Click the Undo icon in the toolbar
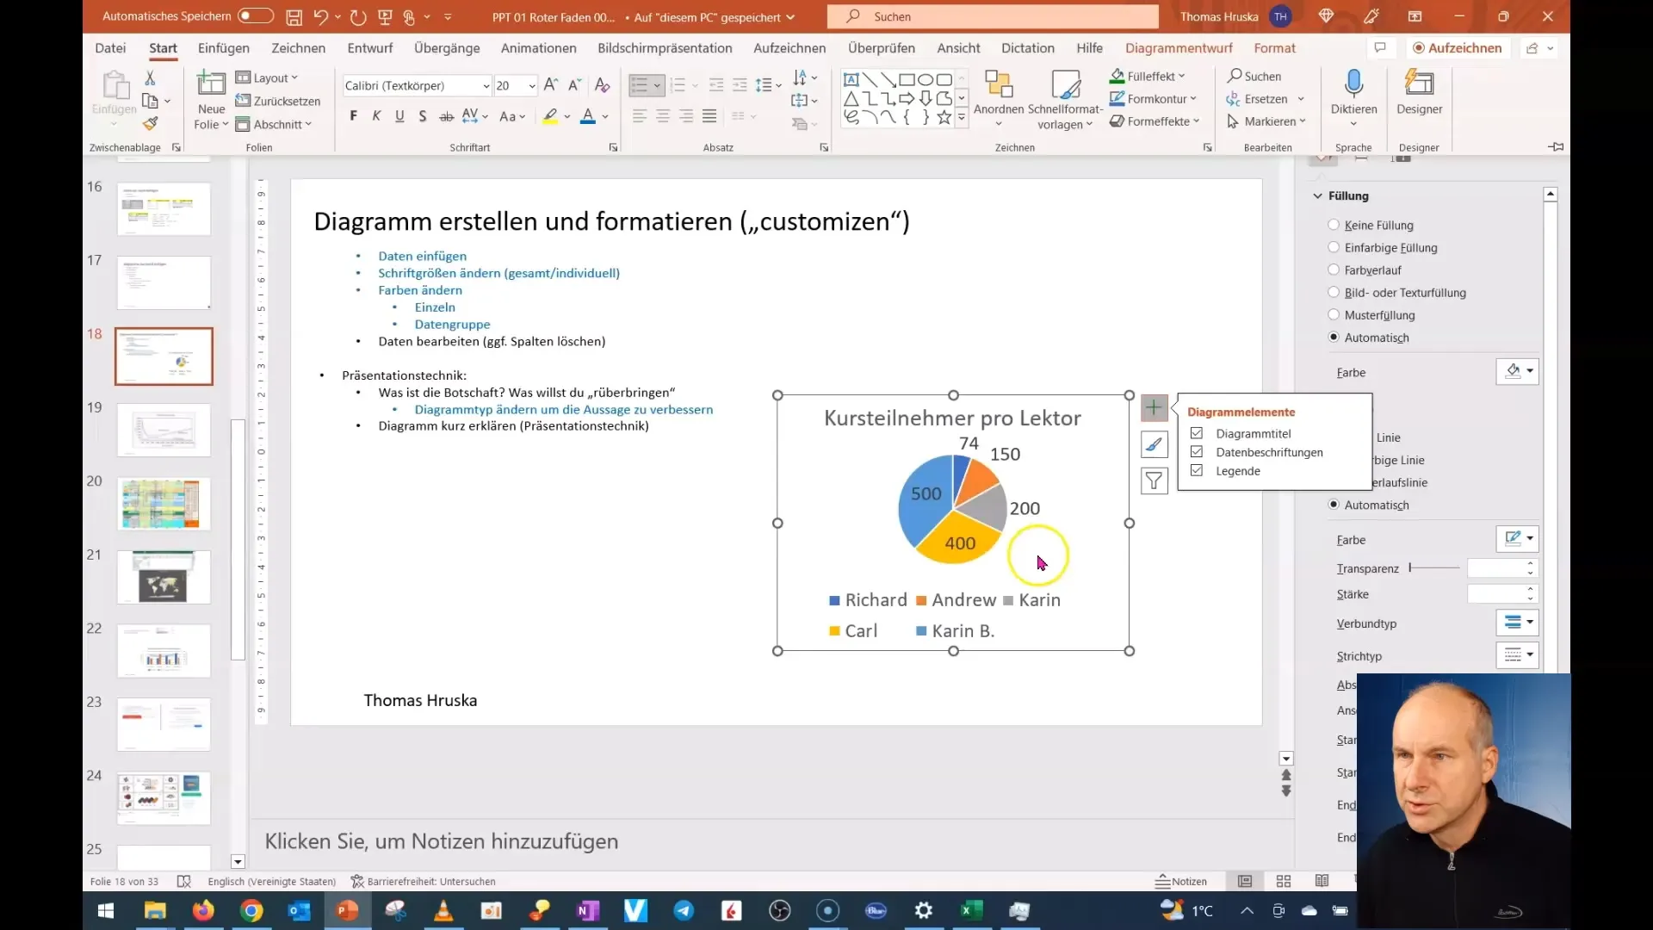 323,15
